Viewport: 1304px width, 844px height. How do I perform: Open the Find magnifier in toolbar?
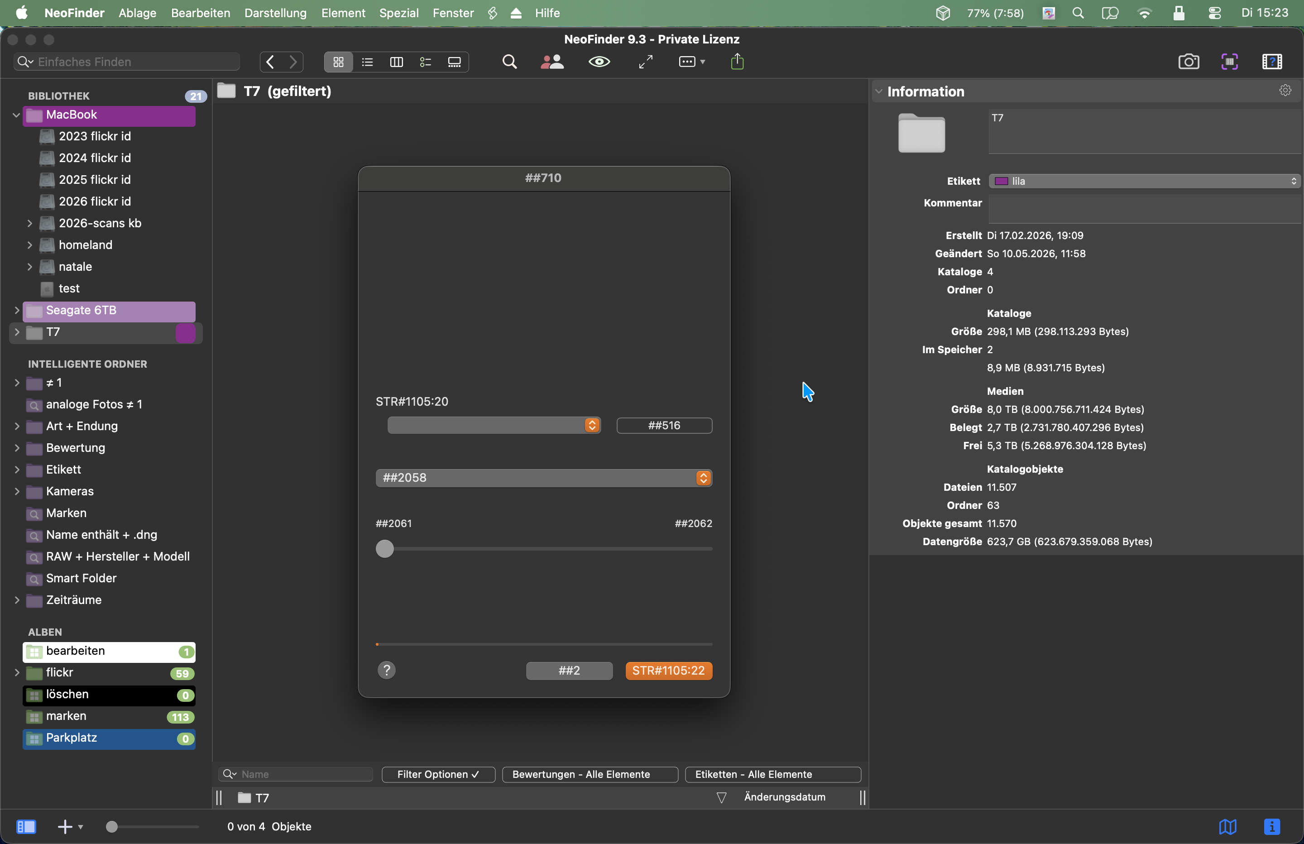click(509, 62)
